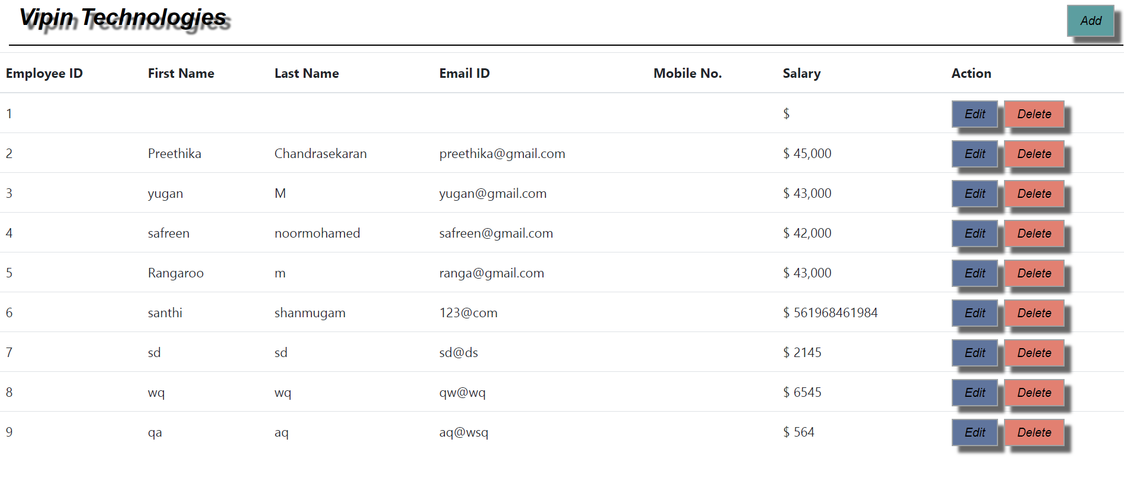Click the Salary column header
1124x480 pixels.
pyautogui.click(x=801, y=73)
